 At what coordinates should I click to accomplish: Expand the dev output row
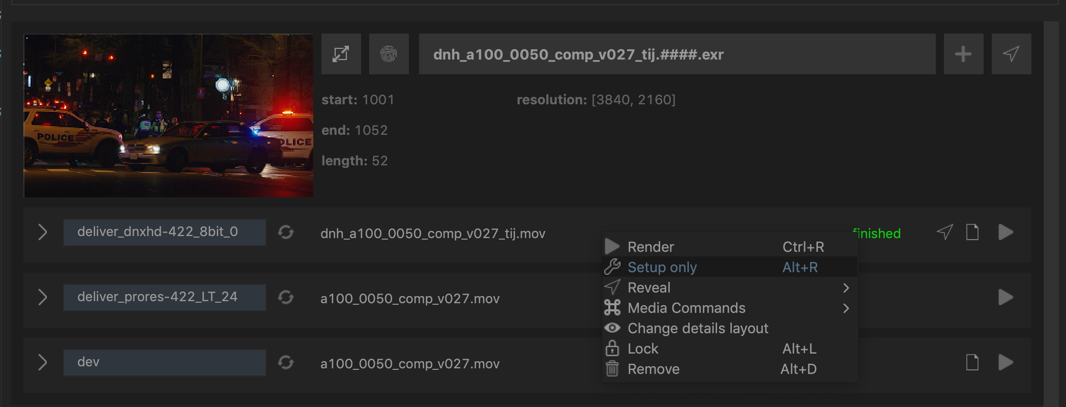click(x=43, y=363)
